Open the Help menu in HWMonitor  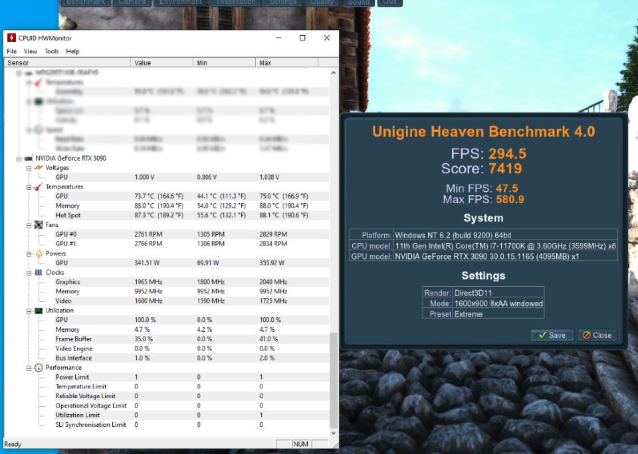pyautogui.click(x=73, y=51)
